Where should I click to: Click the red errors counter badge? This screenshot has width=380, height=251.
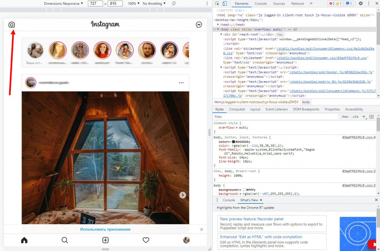[332, 4]
